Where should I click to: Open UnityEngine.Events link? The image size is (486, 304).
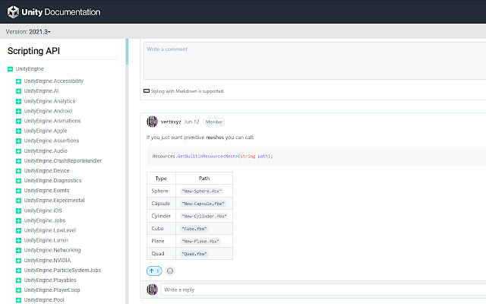tap(46, 191)
